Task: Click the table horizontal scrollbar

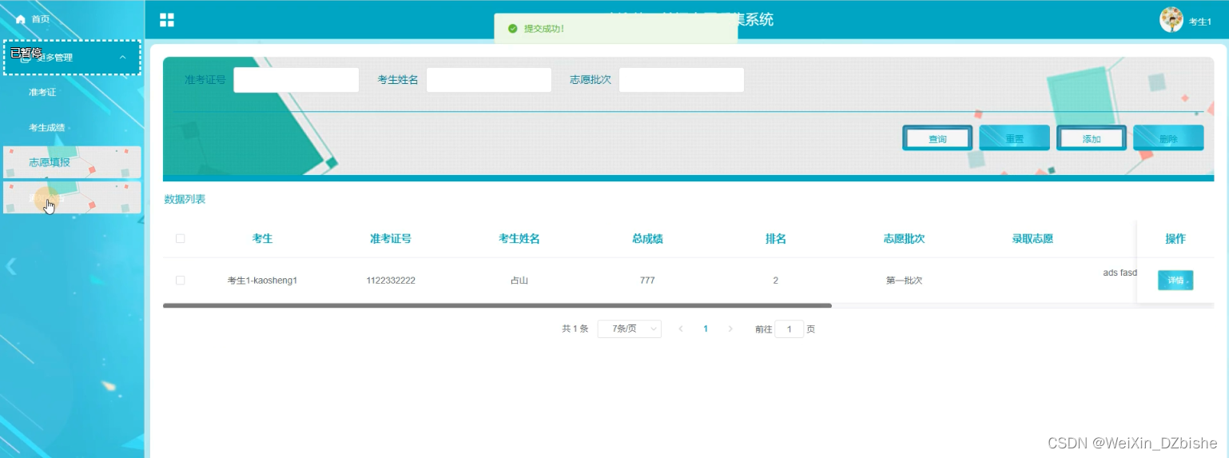Action: (497, 305)
